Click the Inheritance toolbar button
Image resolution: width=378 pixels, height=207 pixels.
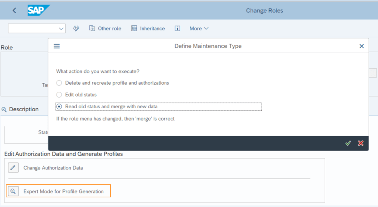[148, 28]
